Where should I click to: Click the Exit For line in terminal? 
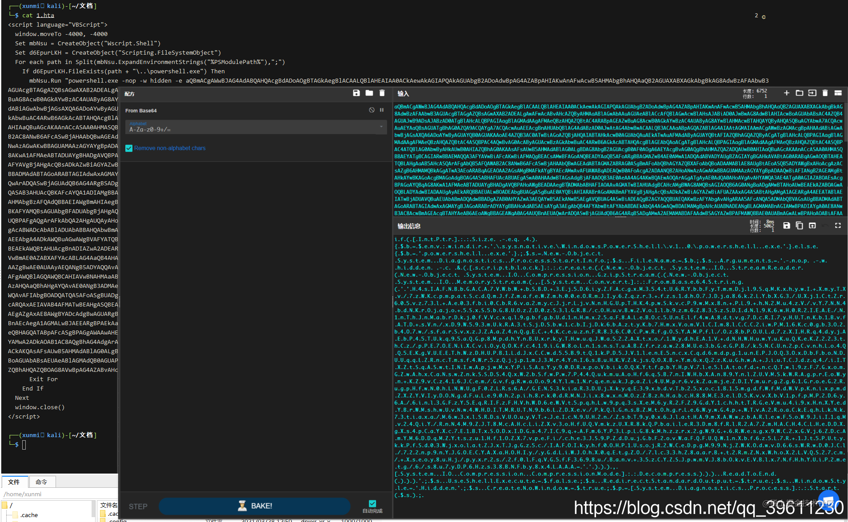[x=44, y=379]
